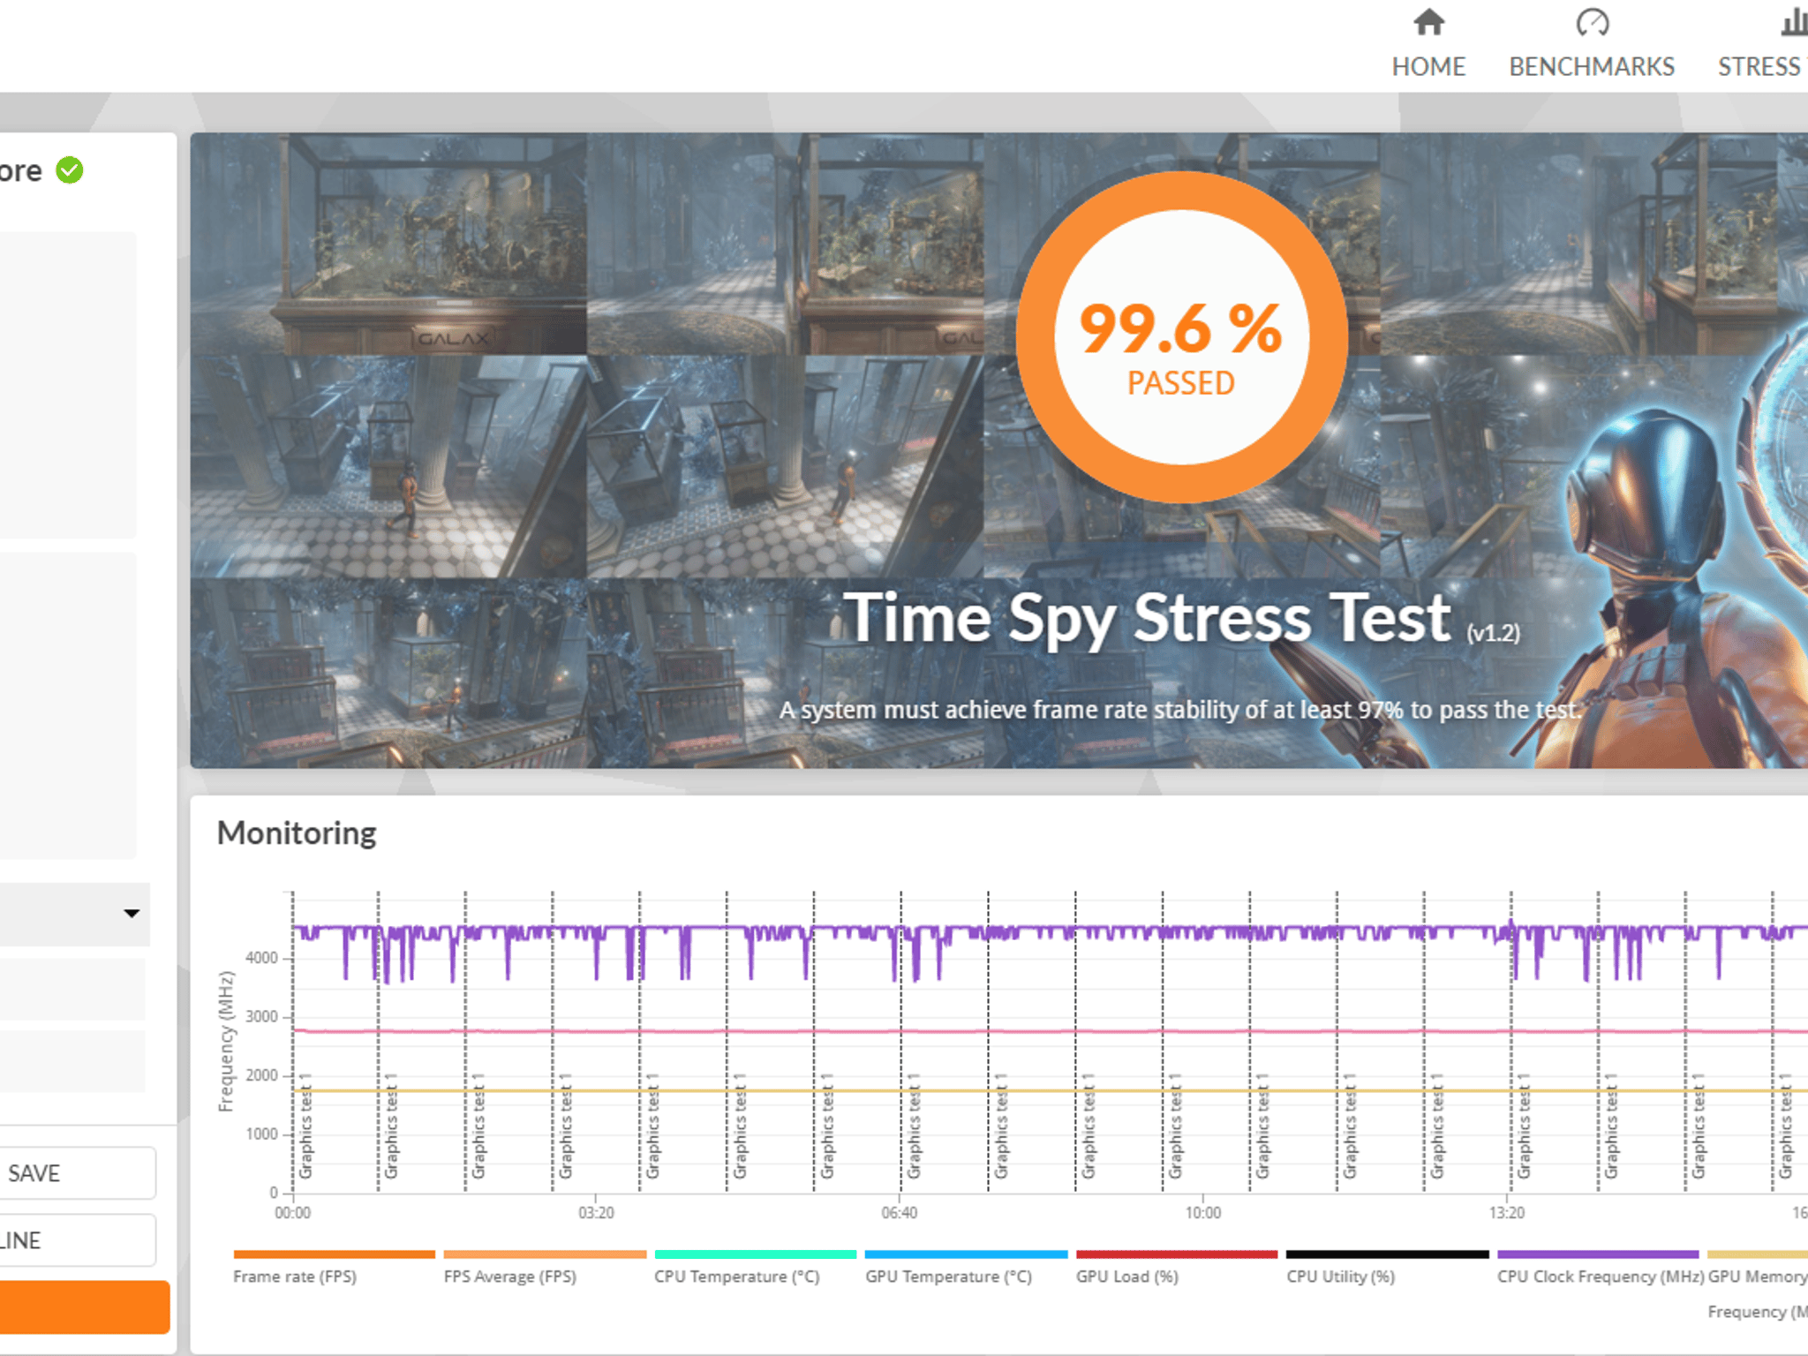Toggle the CPU Utility (%) legend swatch
1808x1356 pixels.
tap(1387, 1254)
